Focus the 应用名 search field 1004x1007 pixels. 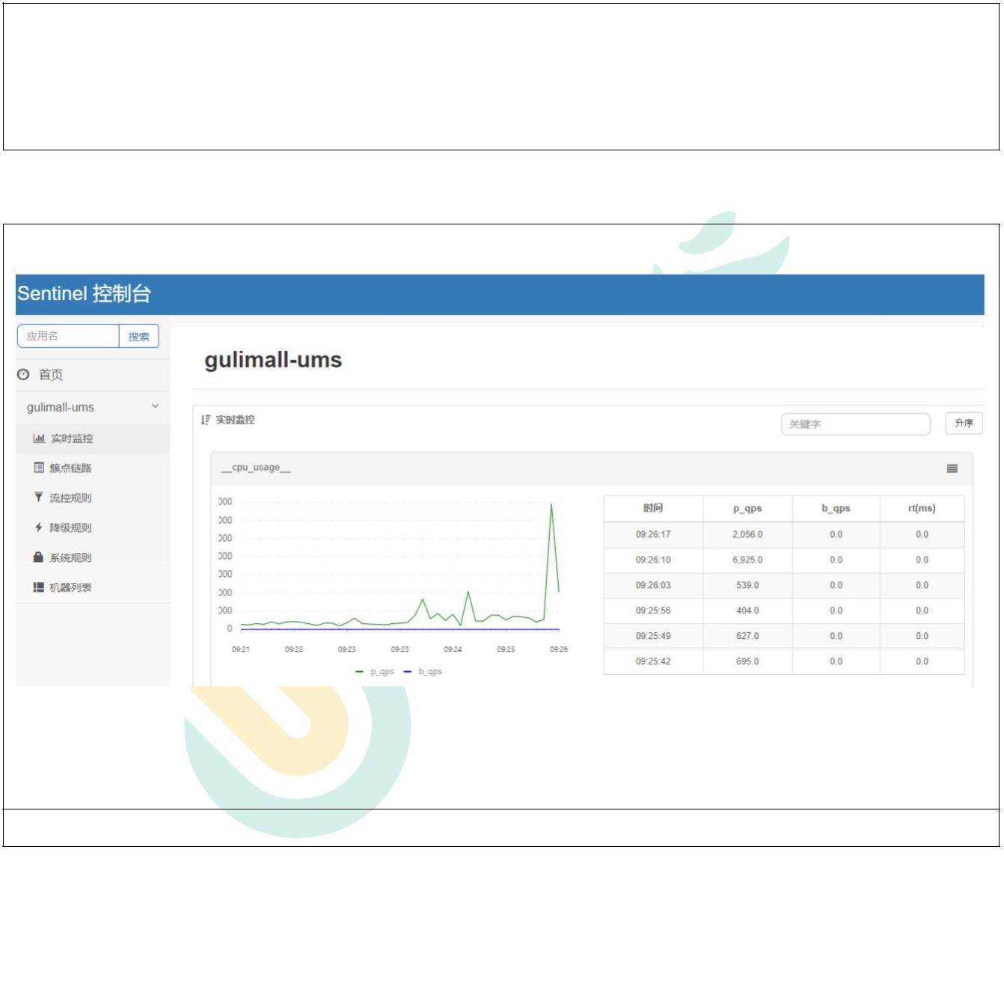(x=68, y=336)
